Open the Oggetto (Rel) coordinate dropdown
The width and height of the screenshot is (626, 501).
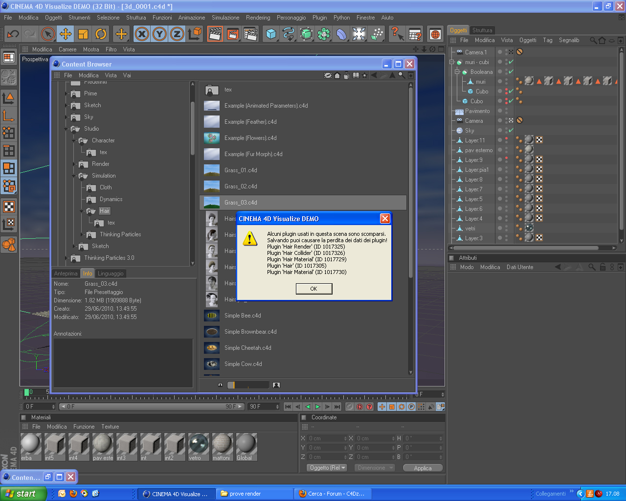[x=327, y=468]
